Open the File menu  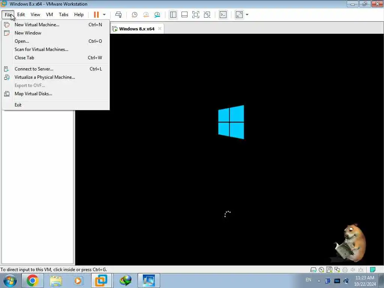(x=8, y=15)
